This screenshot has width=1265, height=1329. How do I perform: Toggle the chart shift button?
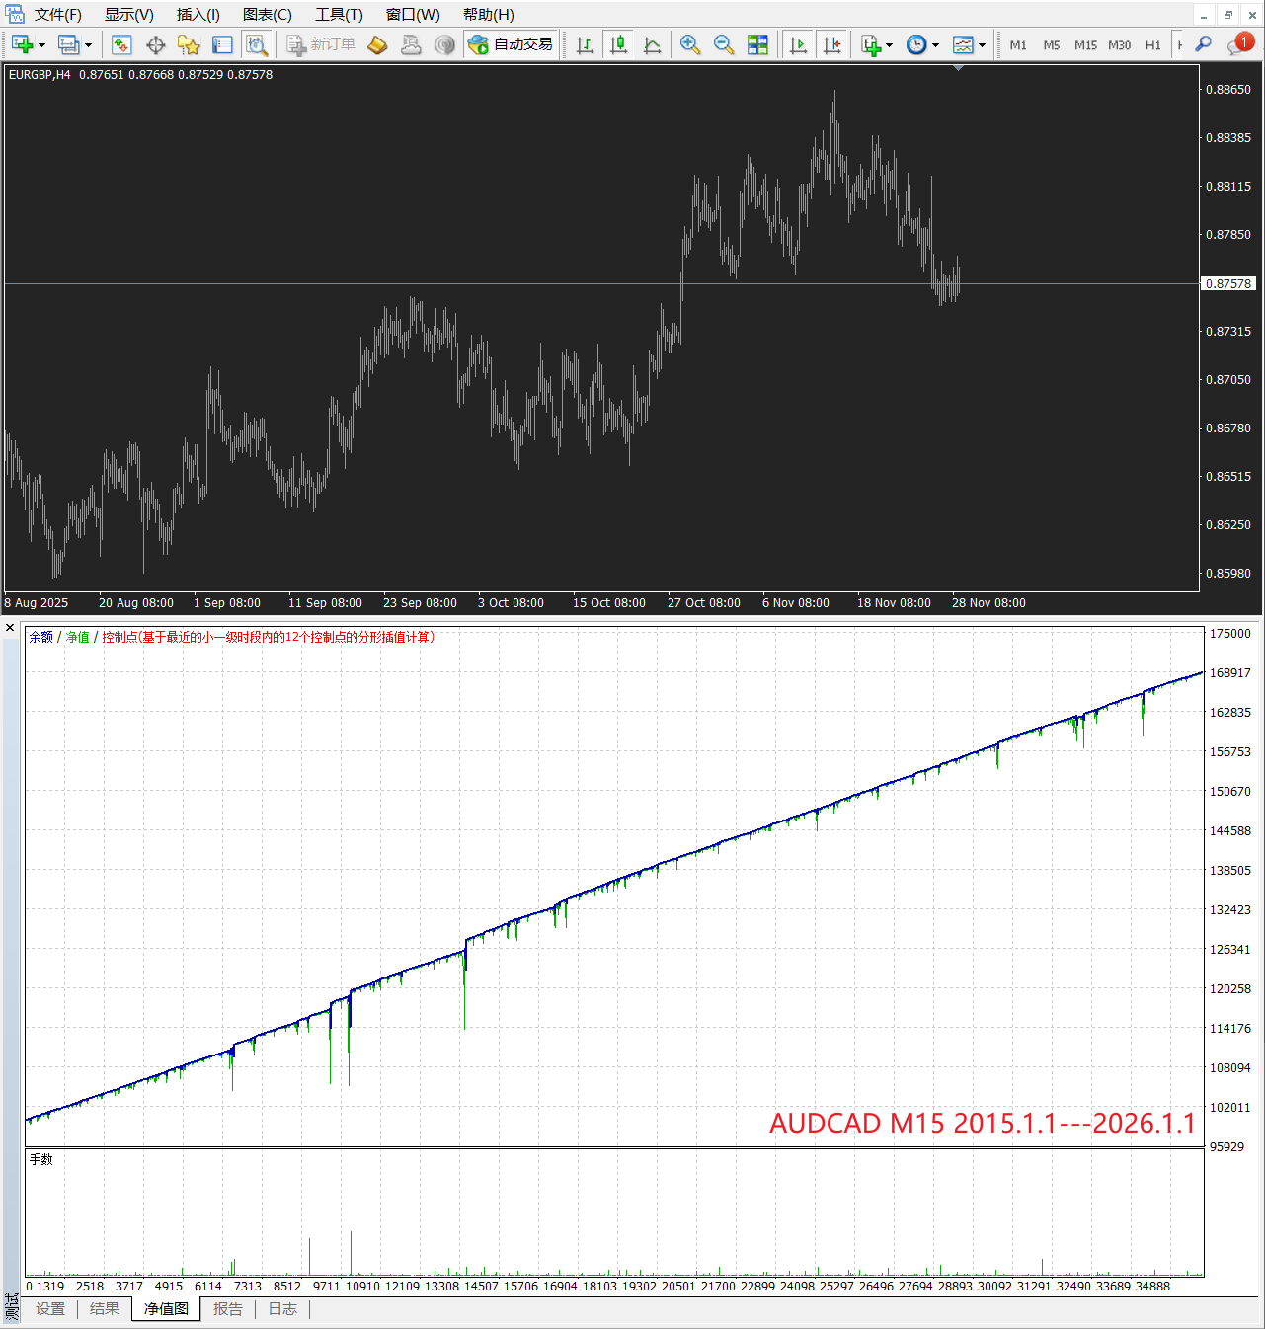tap(832, 44)
